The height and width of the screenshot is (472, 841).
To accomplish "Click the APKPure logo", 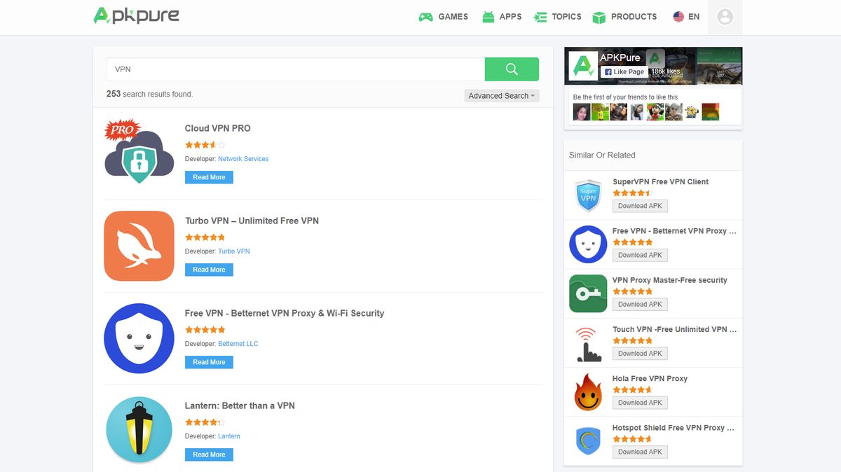I will [x=136, y=15].
